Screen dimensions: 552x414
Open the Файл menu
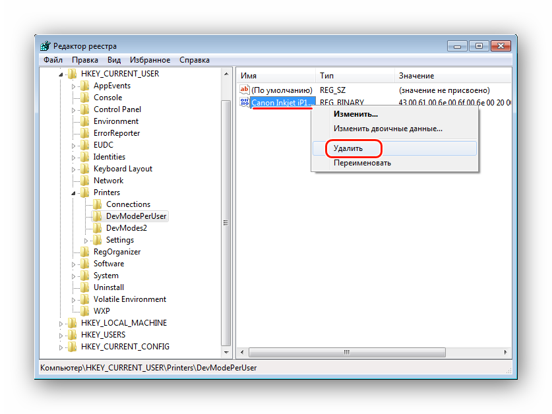(x=53, y=60)
